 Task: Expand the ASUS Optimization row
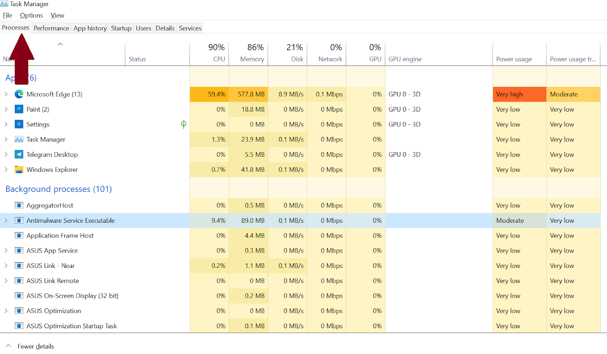coord(6,311)
